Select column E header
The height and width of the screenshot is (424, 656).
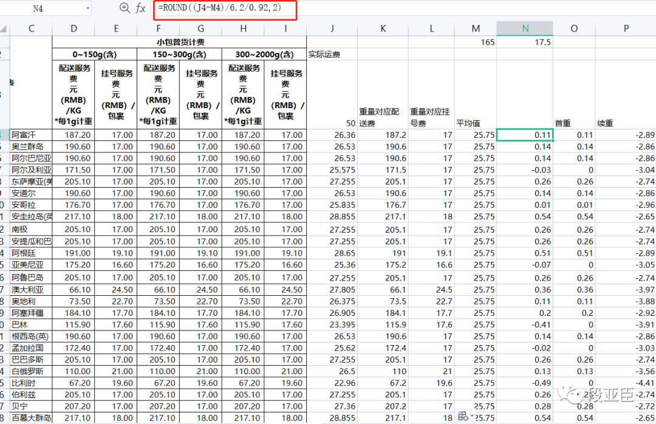pyautogui.click(x=116, y=29)
